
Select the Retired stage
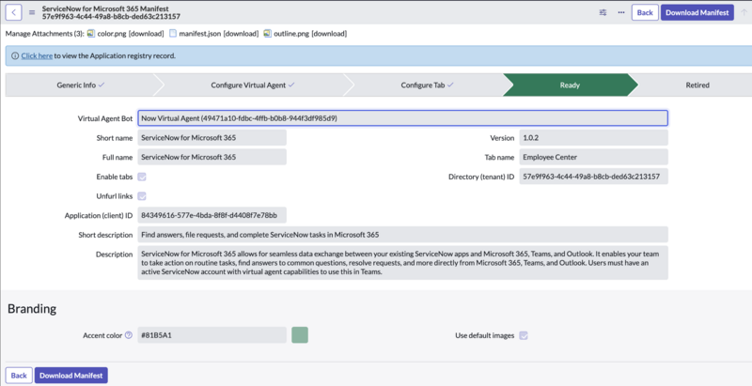(697, 85)
